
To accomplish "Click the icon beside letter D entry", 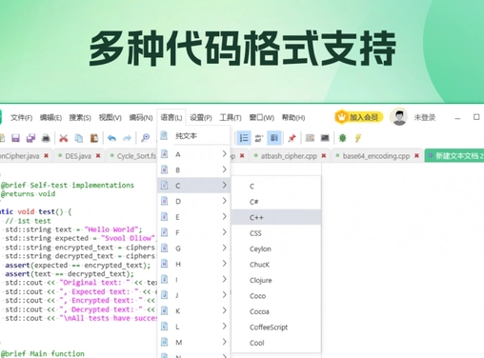I will click(164, 201).
